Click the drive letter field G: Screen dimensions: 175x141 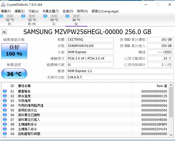click(90, 65)
